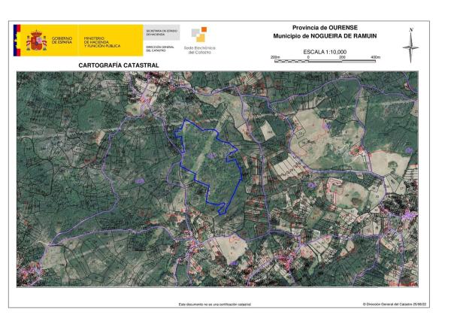
Task: Click the N letter above compass
Action: tap(411, 30)
